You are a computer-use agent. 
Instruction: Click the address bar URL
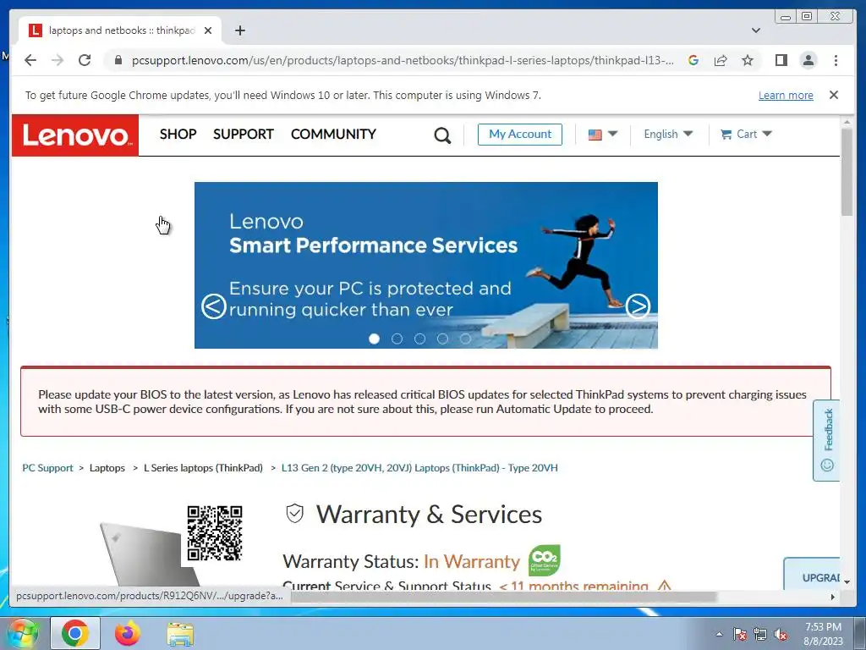tap(402, 60)
